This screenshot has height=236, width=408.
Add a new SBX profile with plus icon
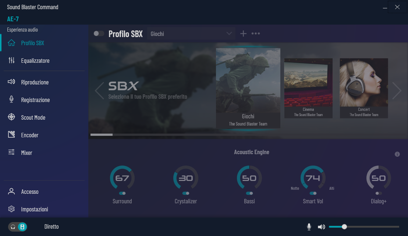tap(243, 34)
